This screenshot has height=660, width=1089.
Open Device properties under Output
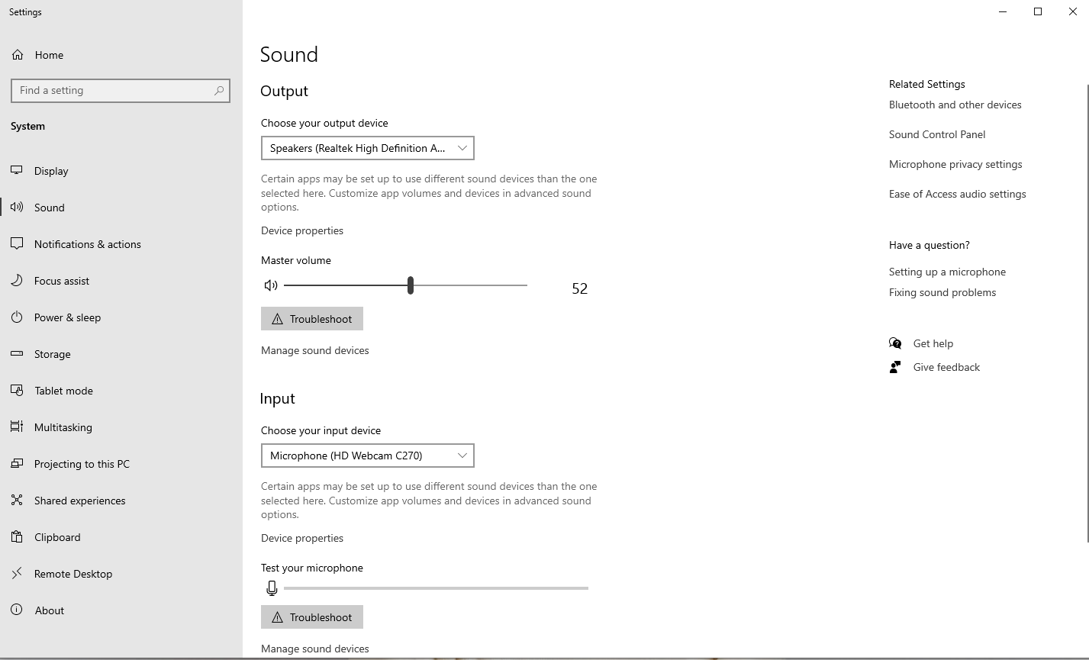tap(302, 230)
